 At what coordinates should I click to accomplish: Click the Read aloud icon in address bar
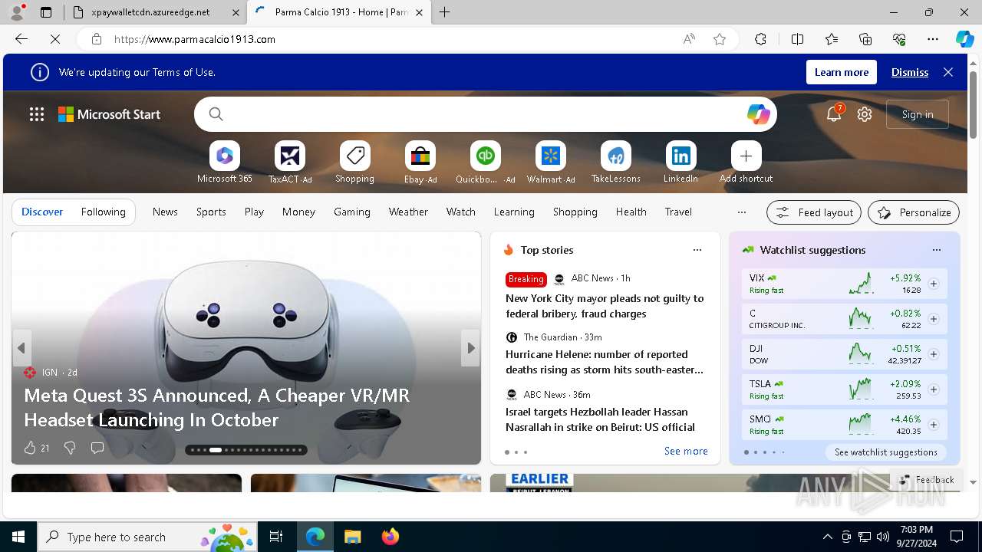click(689, 39)
